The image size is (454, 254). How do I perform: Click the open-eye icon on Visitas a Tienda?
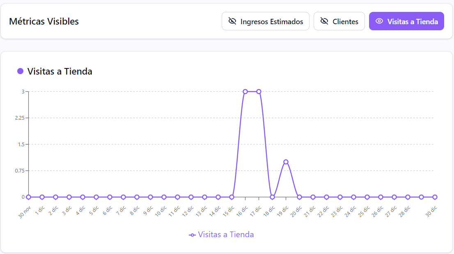coord(380,20)
